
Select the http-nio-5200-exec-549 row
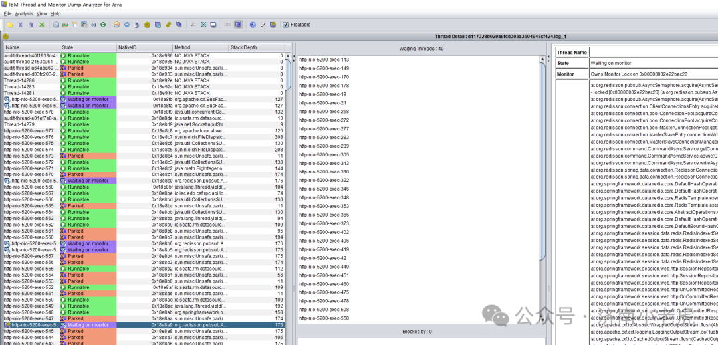click(144, 306)
